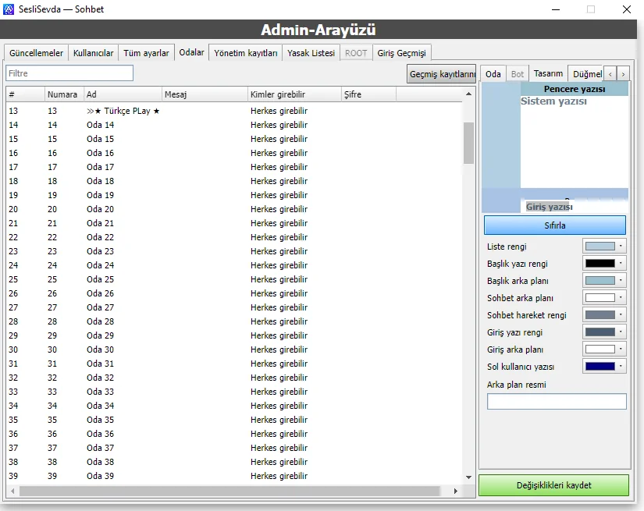Viewport: 644px width, 511px height.
Task: Expand the Başlık yazı rengi dropdown arrow
Action: [621, 264]
